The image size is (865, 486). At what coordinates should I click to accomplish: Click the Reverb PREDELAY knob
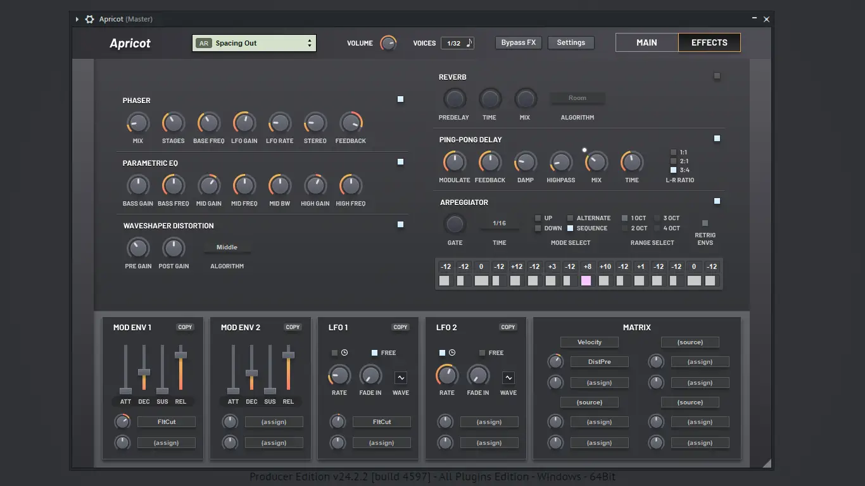(454, 99)
